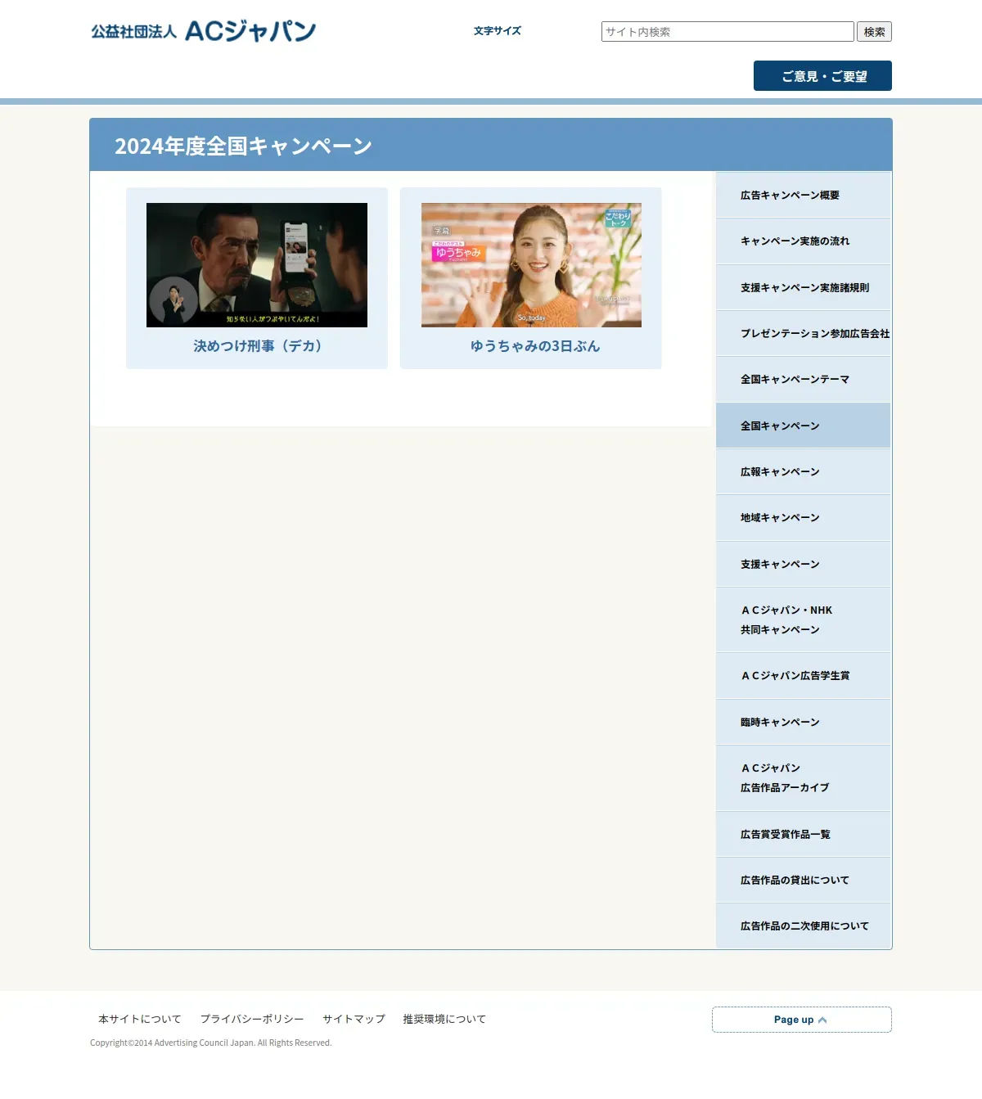Viewport: 982px width, 1099px height.
Task: Open 臨時キャンペーン in sidebar
Action: pos(804,722)
